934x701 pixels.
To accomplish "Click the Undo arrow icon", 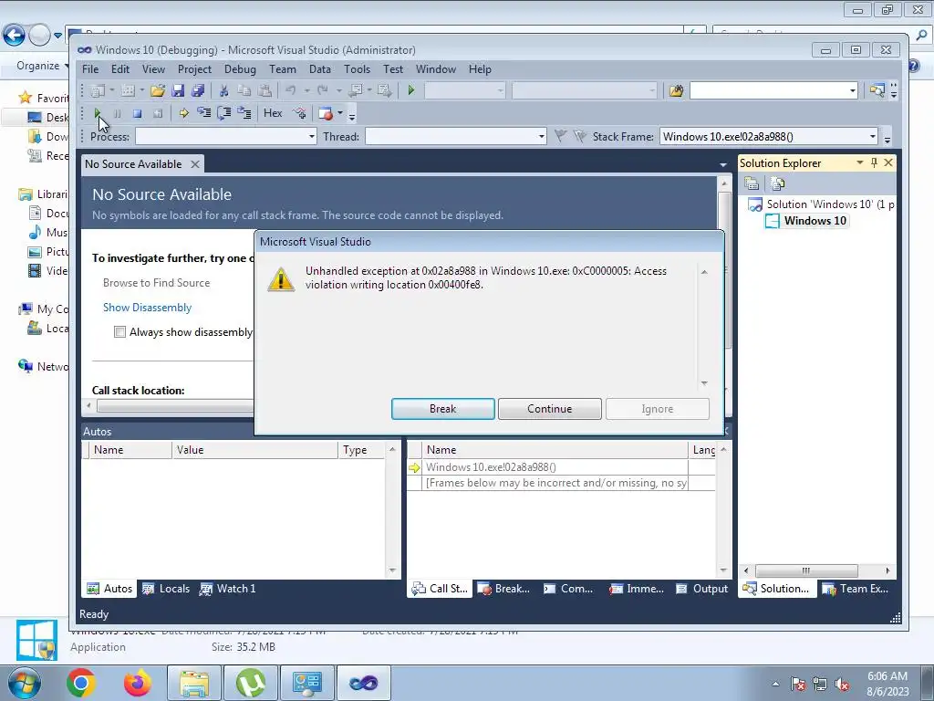I will pos(291,90).
